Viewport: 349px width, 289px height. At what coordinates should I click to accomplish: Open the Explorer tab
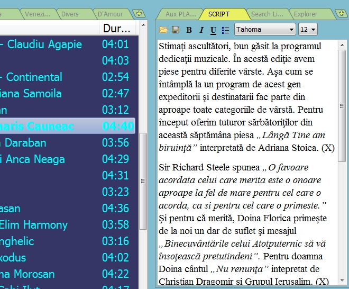[x=306, y=14]
